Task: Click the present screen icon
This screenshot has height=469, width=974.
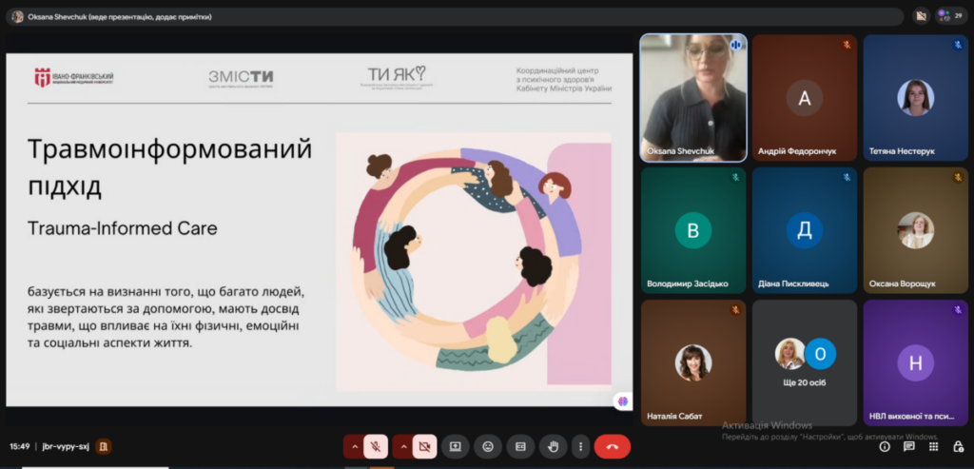Action: click(456, 446)
